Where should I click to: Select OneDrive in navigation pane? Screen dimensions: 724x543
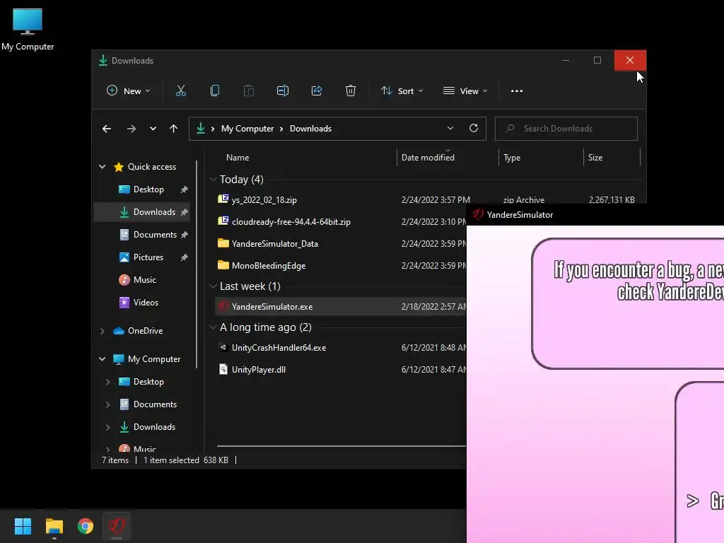(145, 331)
